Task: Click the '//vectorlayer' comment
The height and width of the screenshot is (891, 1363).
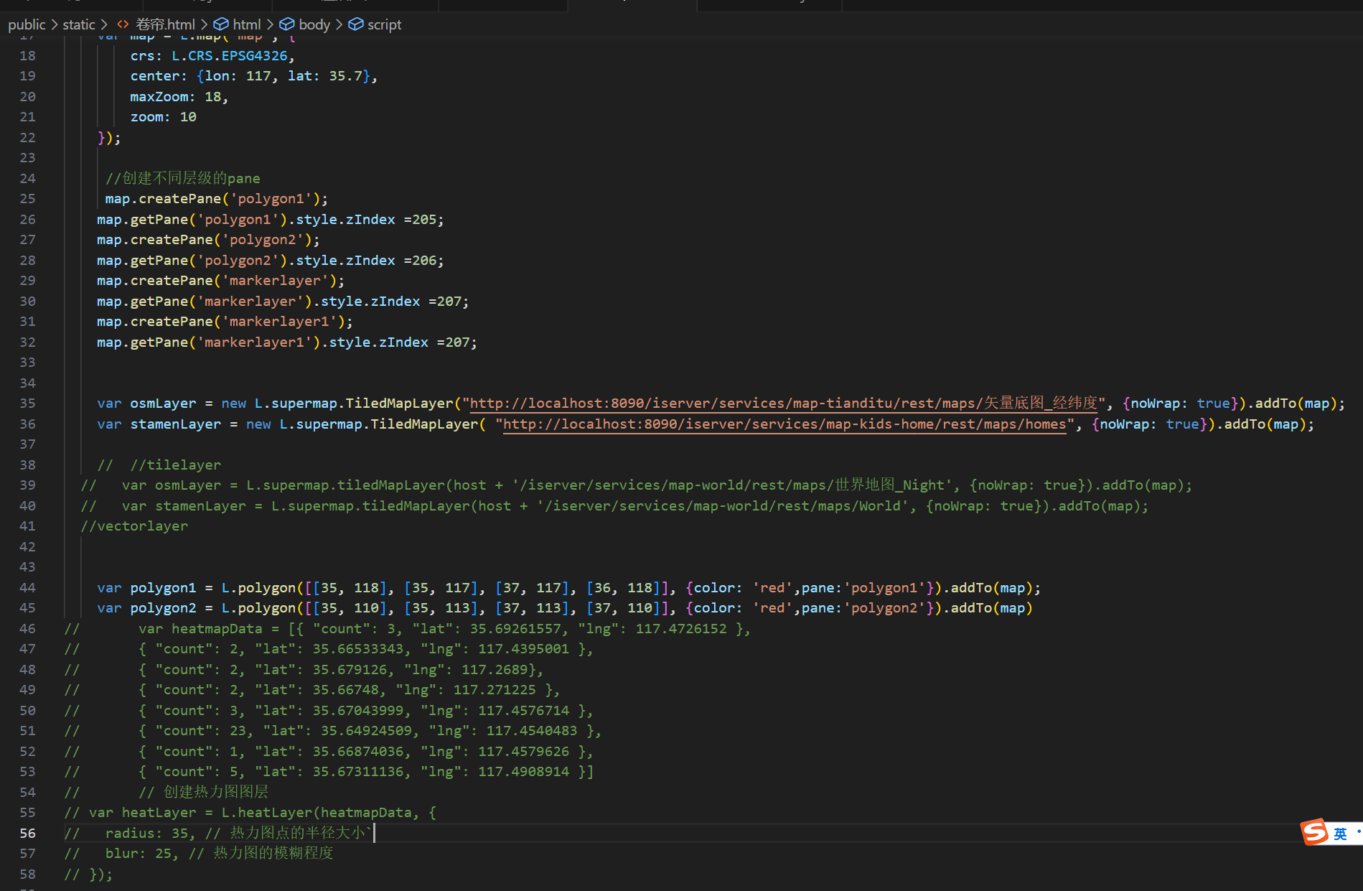Action: [x=134, y=526]
